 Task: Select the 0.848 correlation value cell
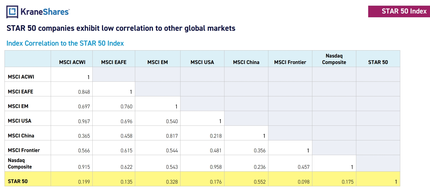pos(84,92)
